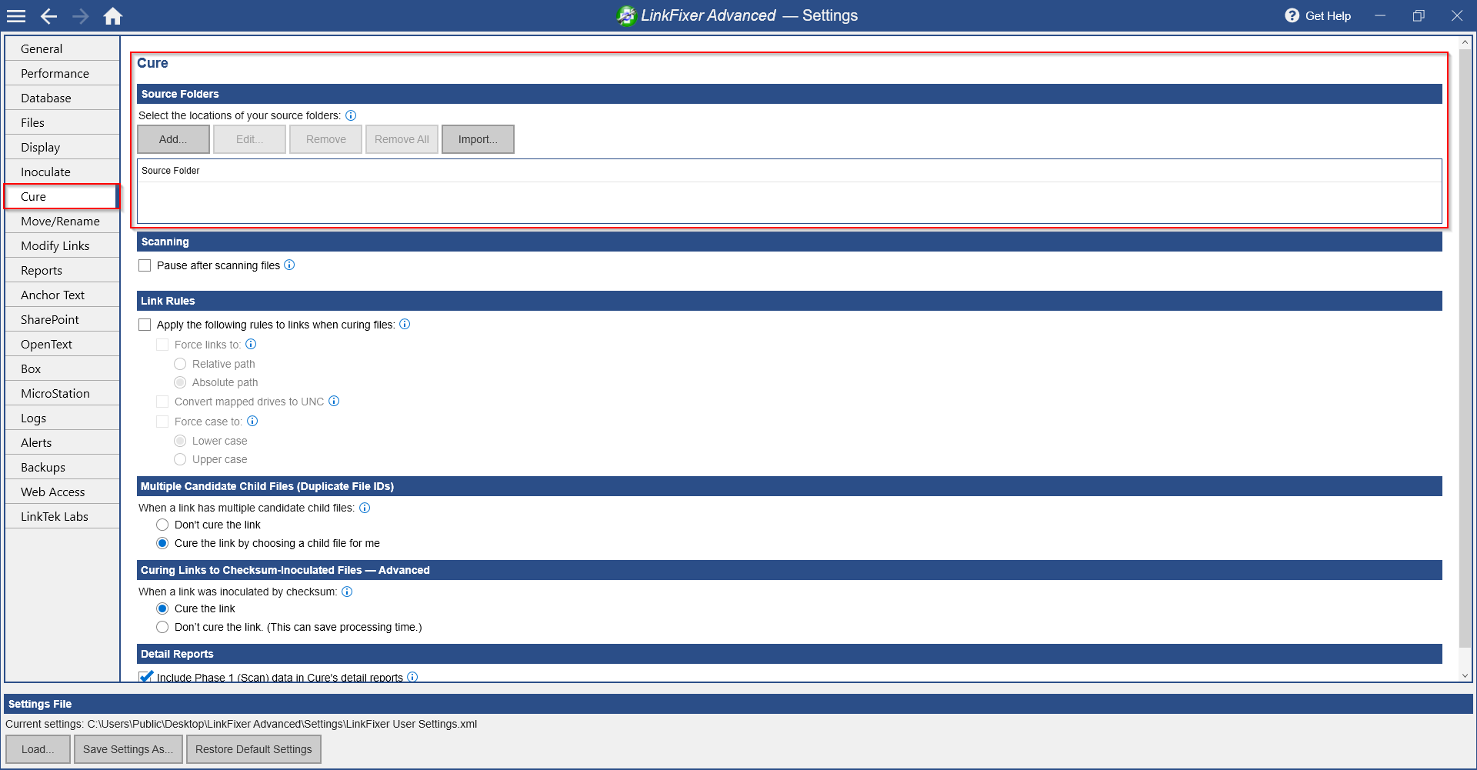Click the vertical scrollbar down arrow
Image resolution: width=1477 pixels, height=770 pixels.
(1465, 676)
